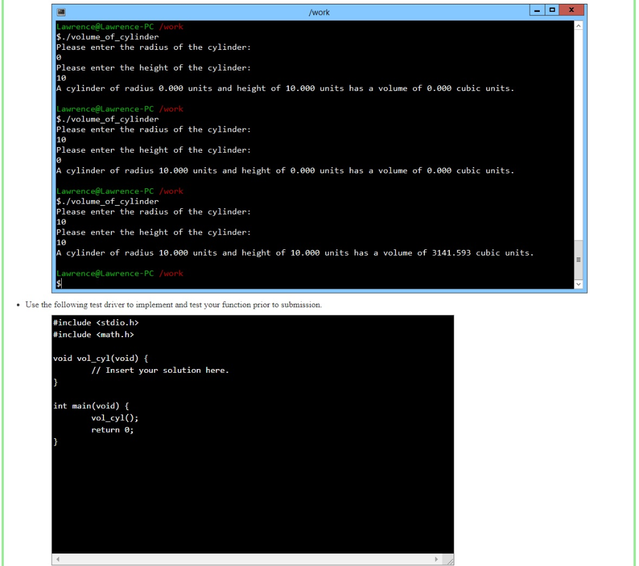Click the scrollbar up arrow
Screen dimensions: 639x566
(579, 26)
